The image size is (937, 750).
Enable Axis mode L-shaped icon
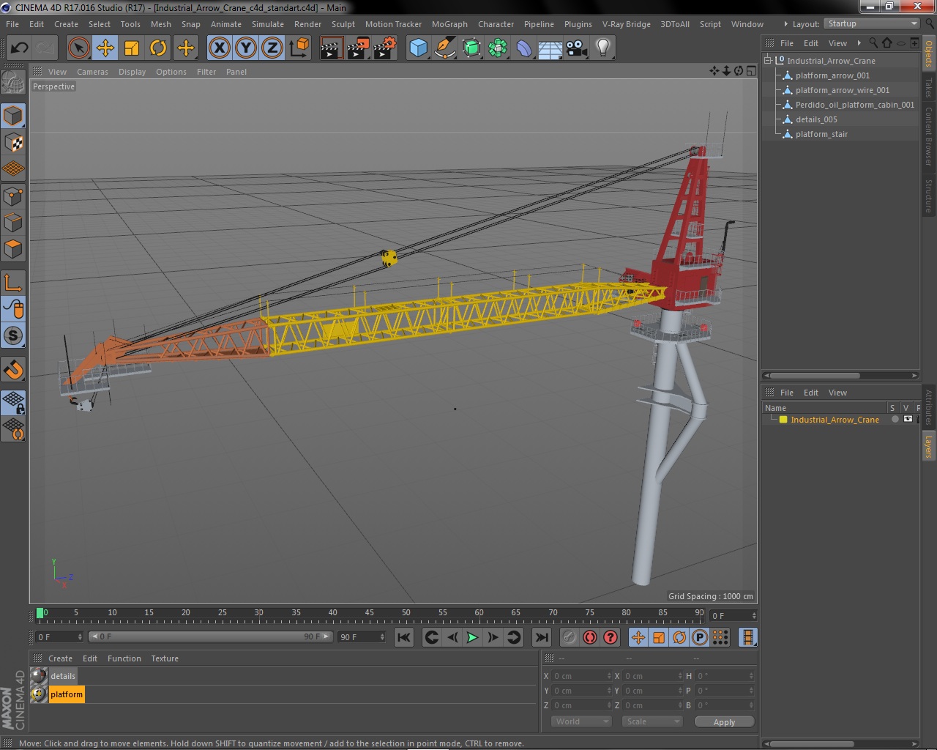click(13, 282)
